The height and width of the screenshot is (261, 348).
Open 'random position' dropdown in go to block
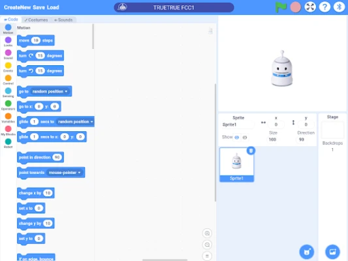[x=50, y=91]
